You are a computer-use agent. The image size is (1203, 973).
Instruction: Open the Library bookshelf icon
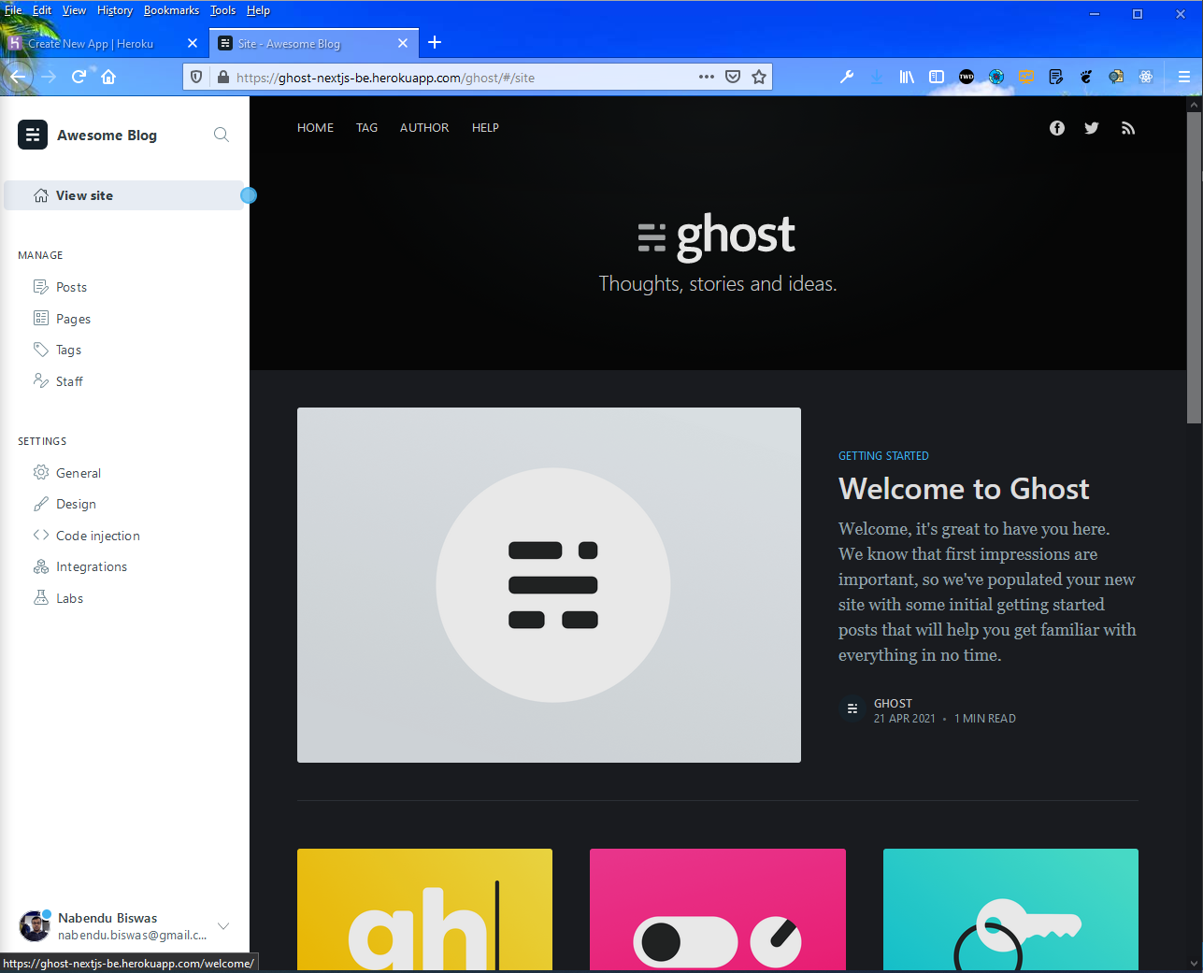[907, 77]
